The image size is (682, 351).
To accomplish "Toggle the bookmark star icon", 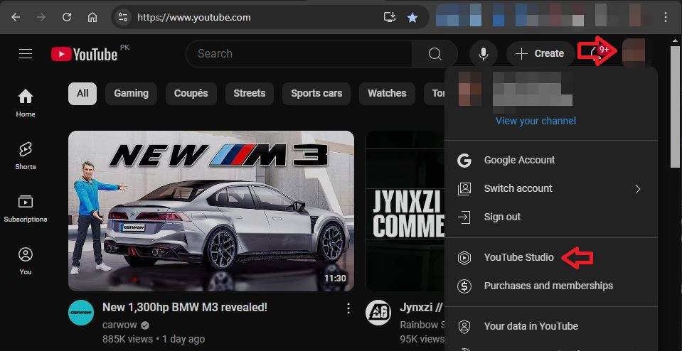I will [412, 17].
